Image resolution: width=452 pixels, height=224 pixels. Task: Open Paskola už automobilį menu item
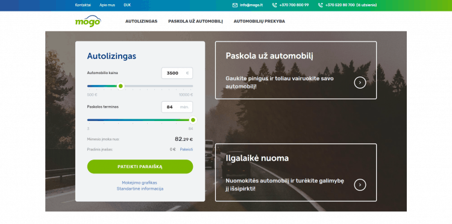pyautogui.click(x=195, y=21)
